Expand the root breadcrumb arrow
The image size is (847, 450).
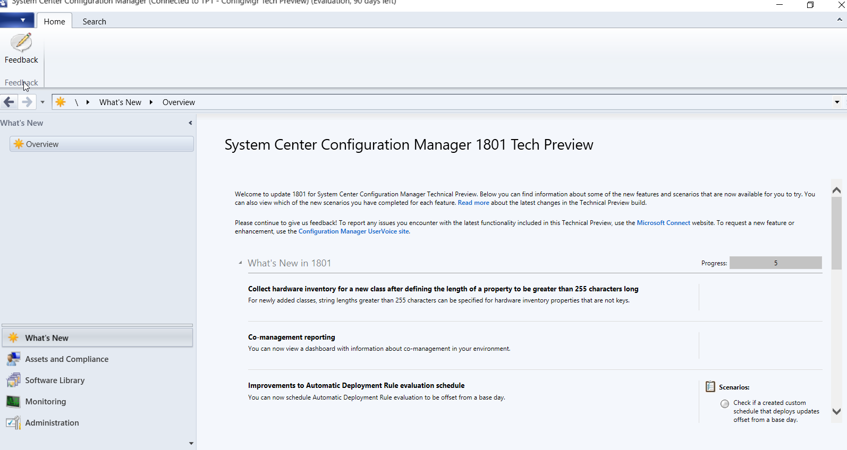88,102
